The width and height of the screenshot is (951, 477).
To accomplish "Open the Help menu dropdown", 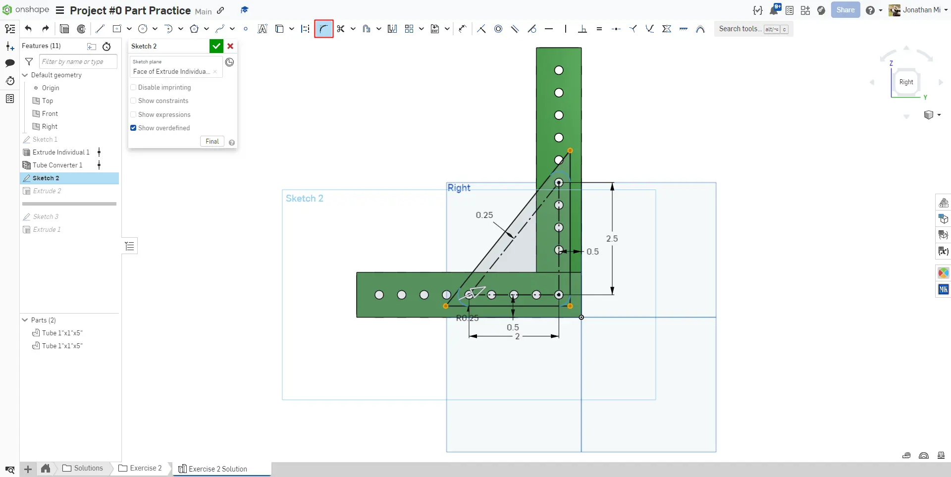I will [x=874, y=10].
